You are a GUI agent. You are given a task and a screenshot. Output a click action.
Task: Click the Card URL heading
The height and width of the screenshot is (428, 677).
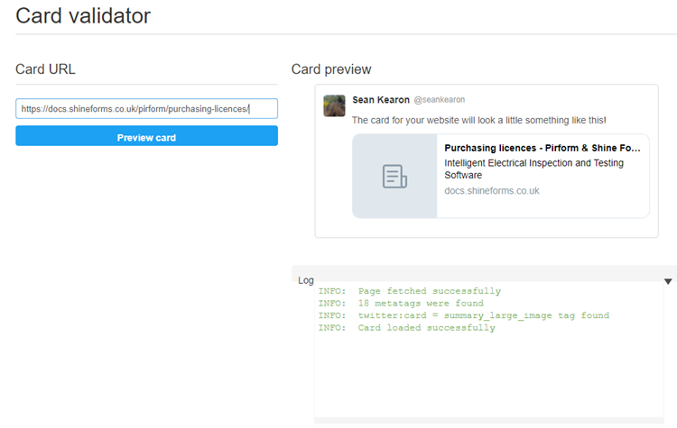click(45, 69)
